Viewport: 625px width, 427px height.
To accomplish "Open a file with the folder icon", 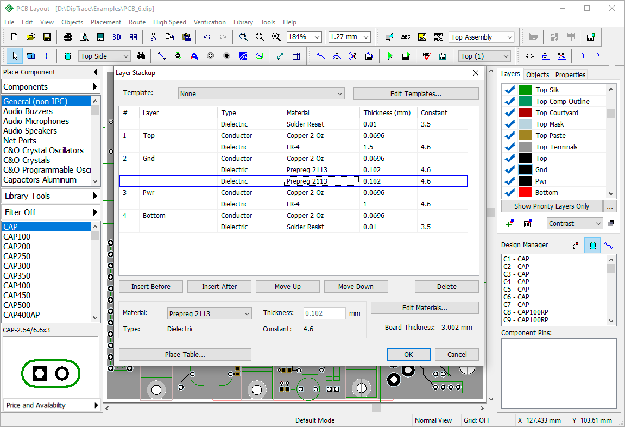I will [31, 37].
